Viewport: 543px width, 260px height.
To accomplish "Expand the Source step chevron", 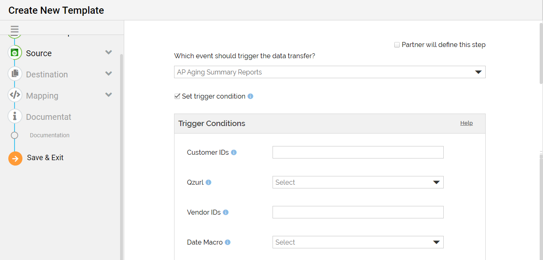I will 109,52.
